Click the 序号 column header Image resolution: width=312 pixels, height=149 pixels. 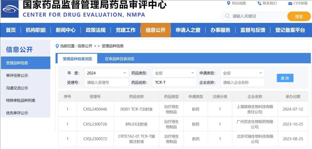(x=67, y=97)
